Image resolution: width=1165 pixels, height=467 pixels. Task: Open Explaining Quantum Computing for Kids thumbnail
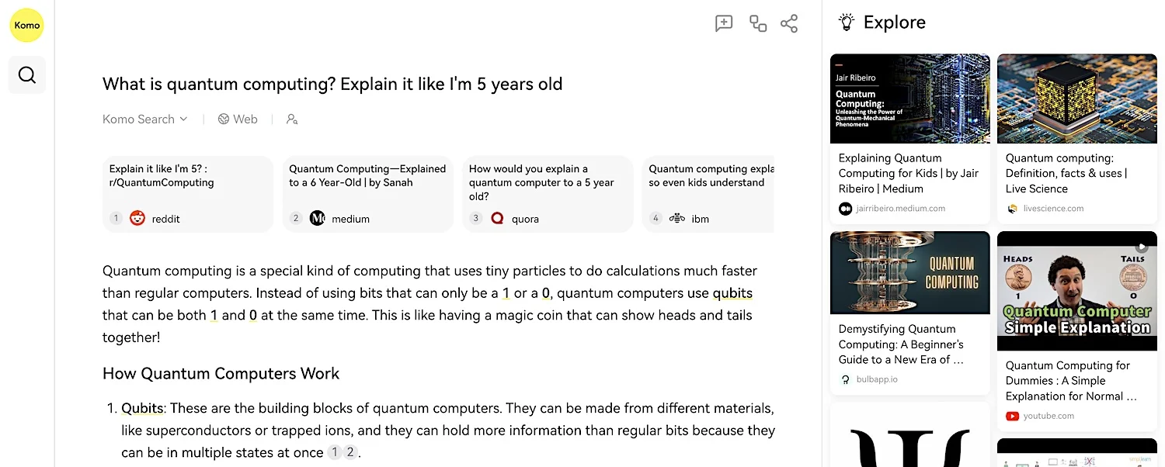click(x=910, y=99)
